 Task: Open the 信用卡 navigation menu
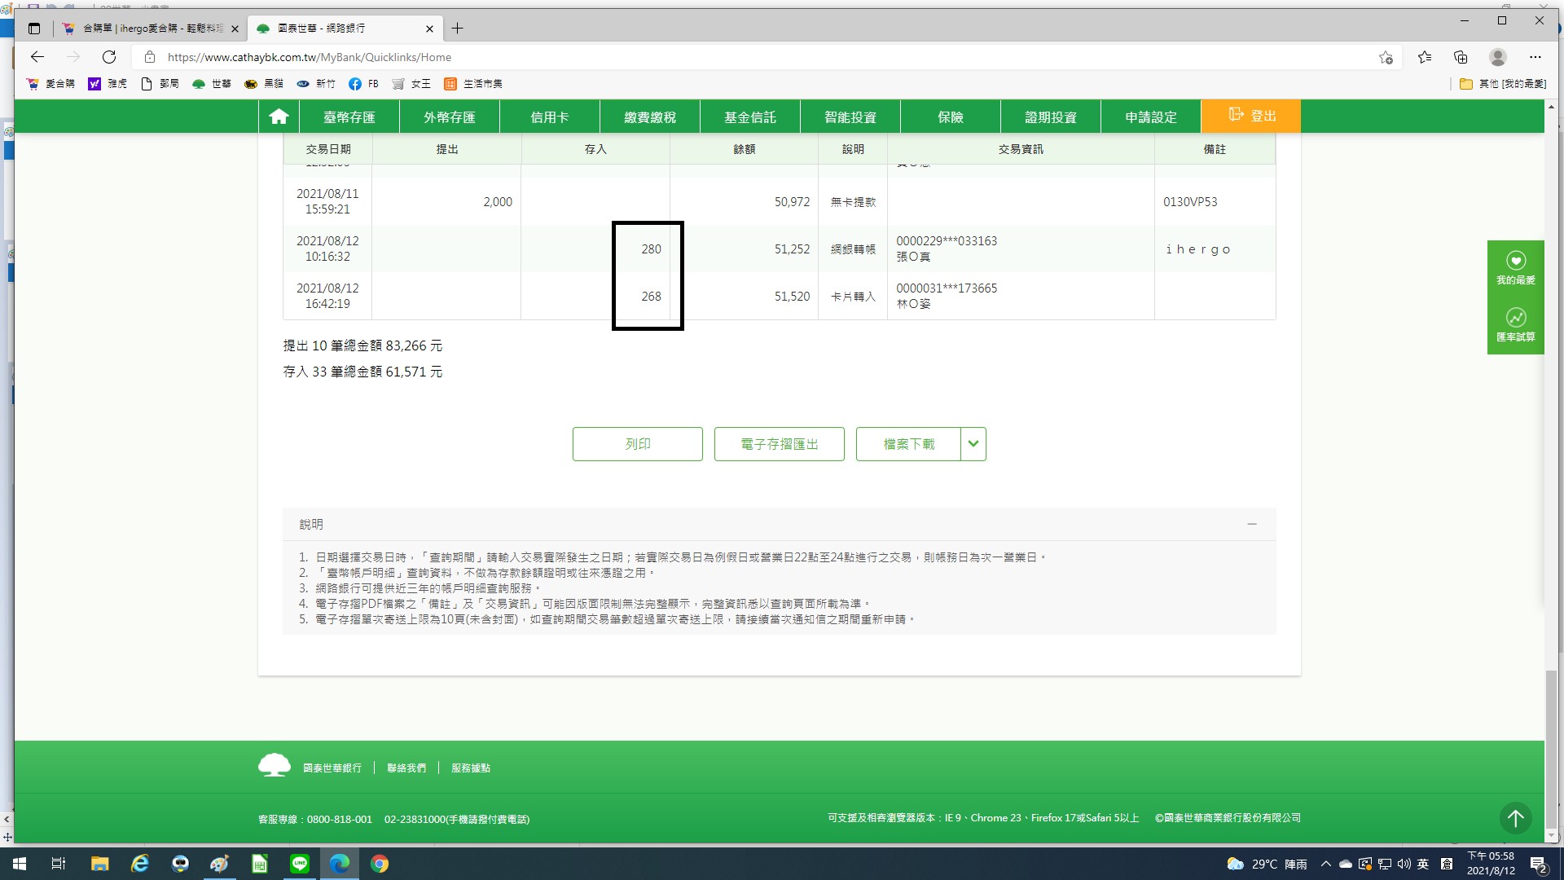550,117
